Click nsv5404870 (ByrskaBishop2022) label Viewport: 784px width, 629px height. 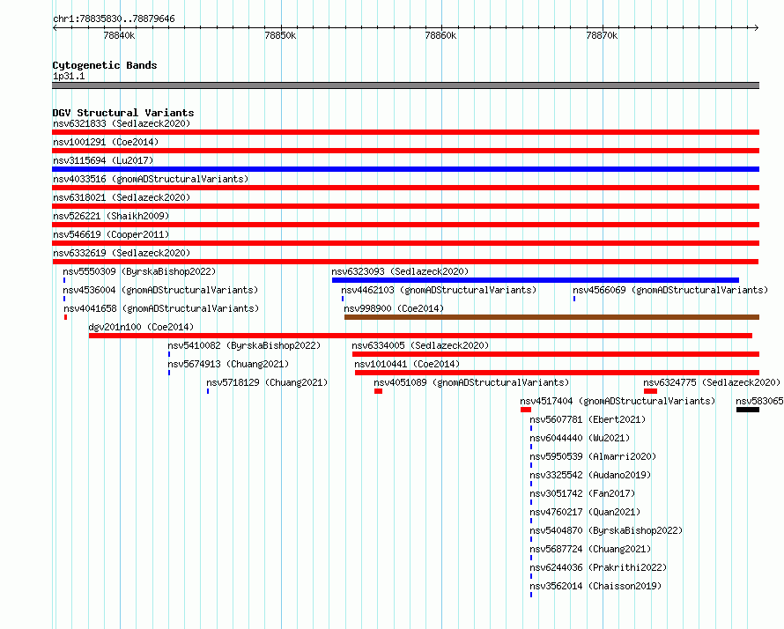(x=606, y=530)
